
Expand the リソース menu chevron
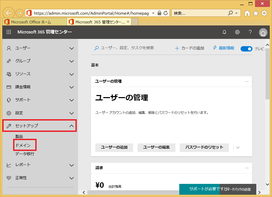(71, 74)
